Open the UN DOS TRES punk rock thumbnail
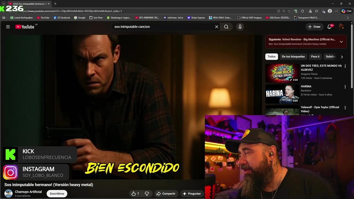Screen dimensions: 354x199 (282, 73)
